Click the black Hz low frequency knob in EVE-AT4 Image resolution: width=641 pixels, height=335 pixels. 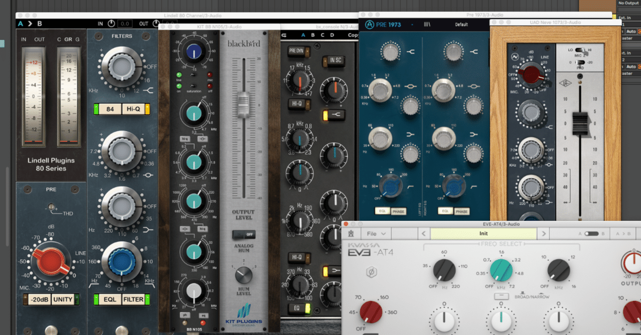click(444, 270)
